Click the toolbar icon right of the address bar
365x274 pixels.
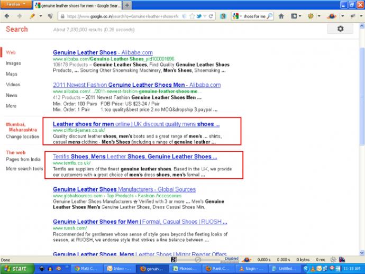[x=223, y=16]
